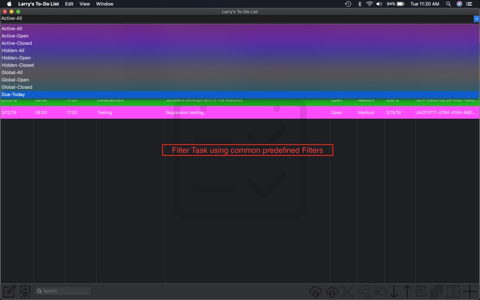Viewport: 480px width, 300px height.
Task: Click the delete X icon in the bottom toolbar
Action: click(x=347, y=292)
